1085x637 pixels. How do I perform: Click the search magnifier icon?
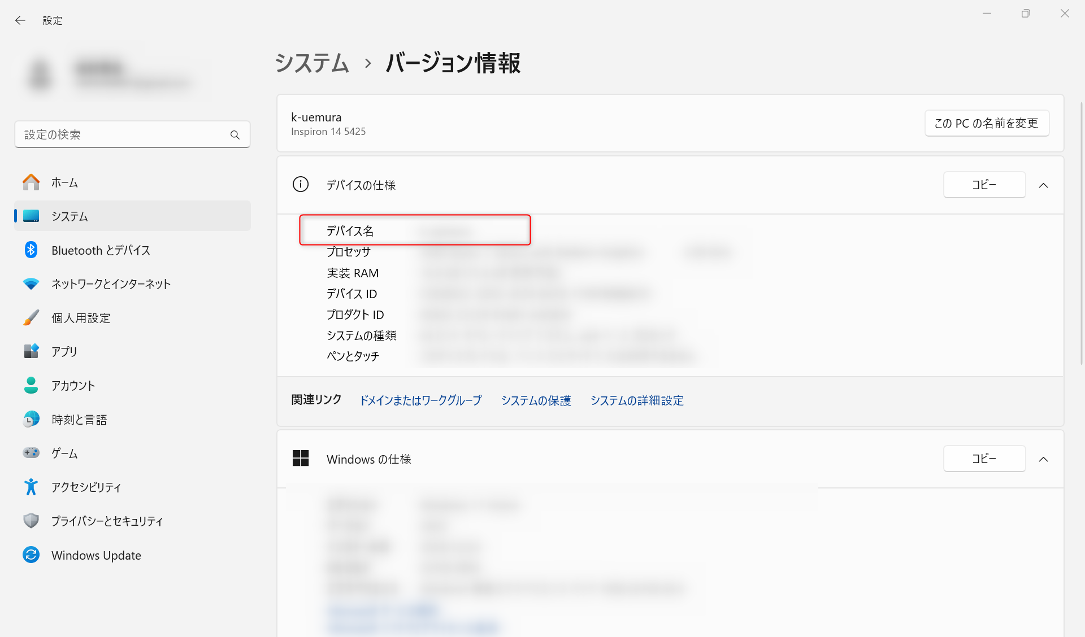point(235,135)
